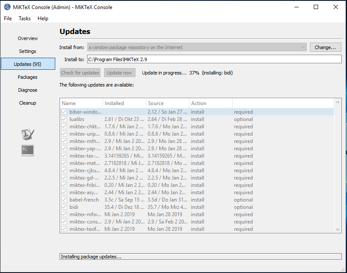The image size is (347, 273).
Task: Select the miktex-asy... row name
Action: coord(84,192)
